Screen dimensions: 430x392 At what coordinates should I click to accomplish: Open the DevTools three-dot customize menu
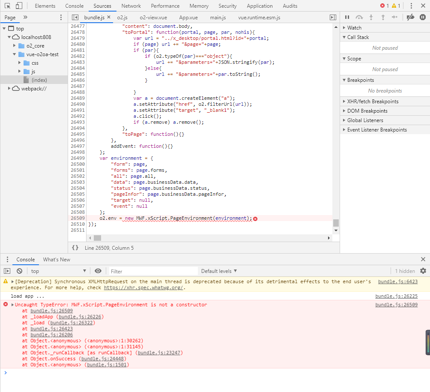(411, 6)
